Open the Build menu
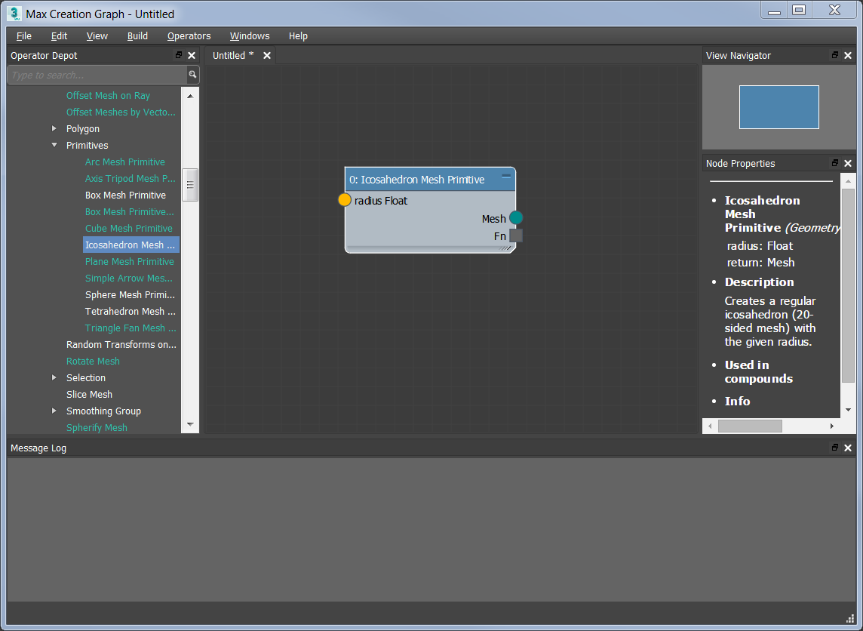Viewport: 863px width, 631px height. tap(137, 35)
